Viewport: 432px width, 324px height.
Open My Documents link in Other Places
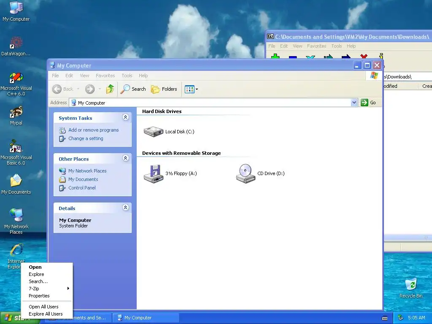click(x=83, y=179)
